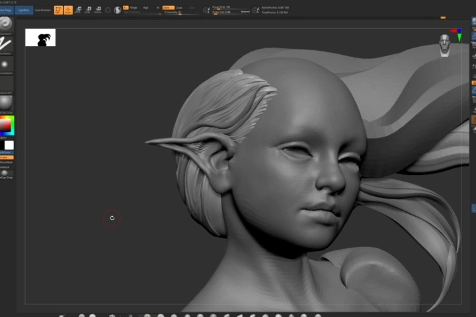
Task: Adjust the Z Intensity slider
Action: pyautogui.click(x=182, y=13)
